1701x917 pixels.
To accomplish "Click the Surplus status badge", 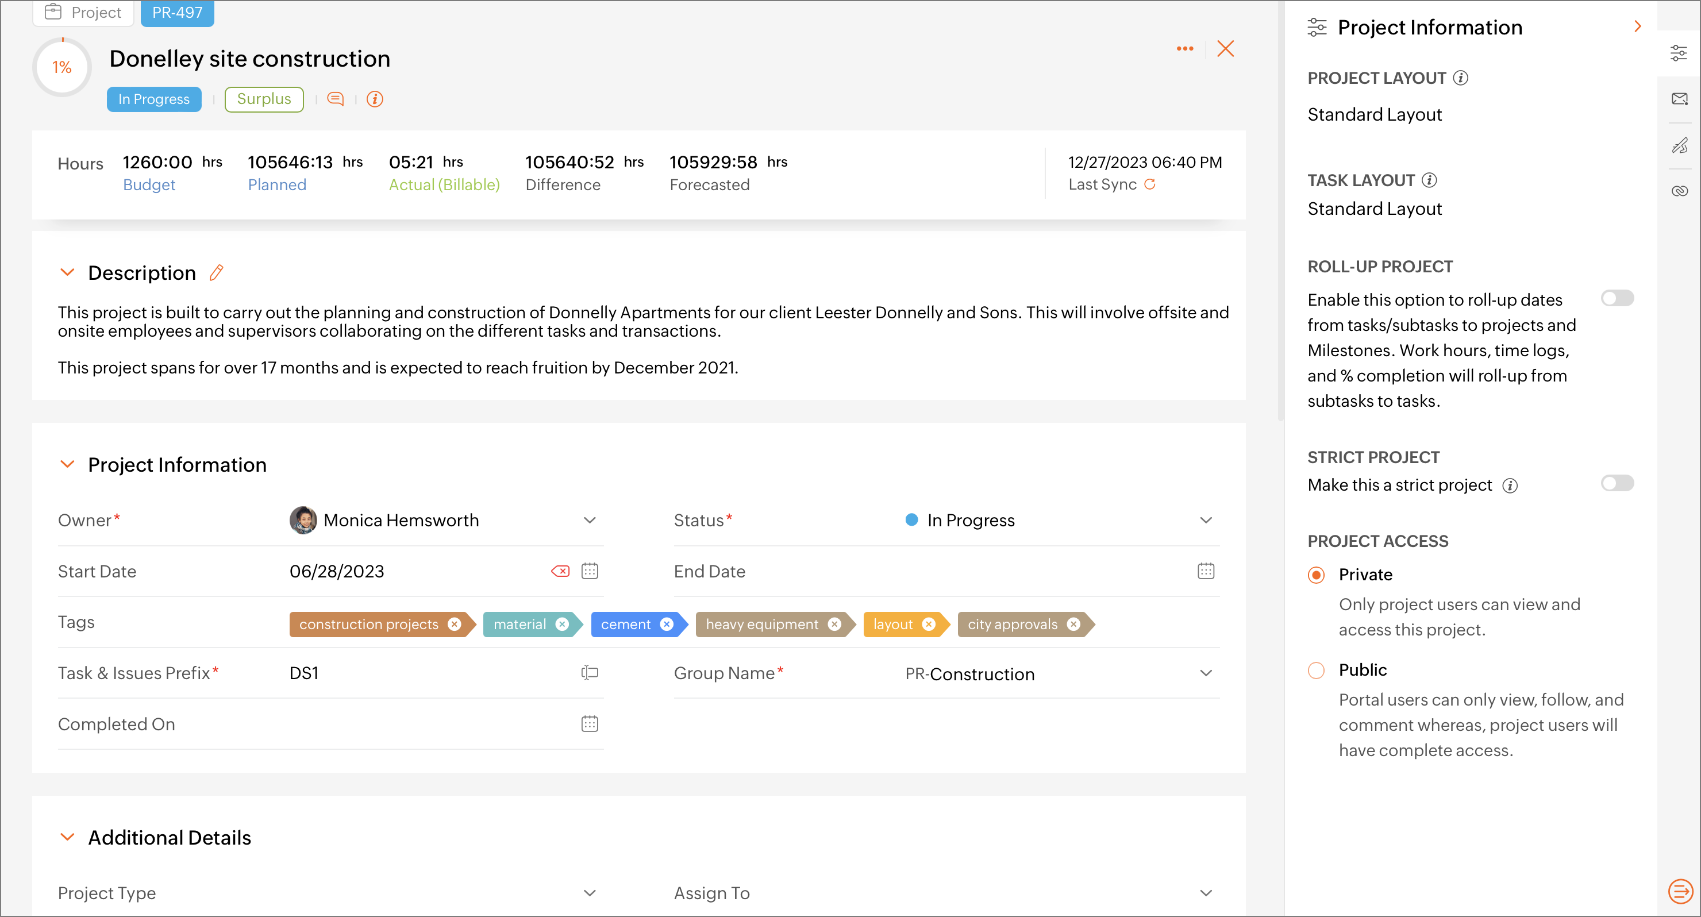I will point(263,99).
